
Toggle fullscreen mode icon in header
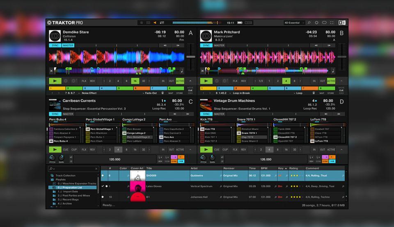coord(332,23)
